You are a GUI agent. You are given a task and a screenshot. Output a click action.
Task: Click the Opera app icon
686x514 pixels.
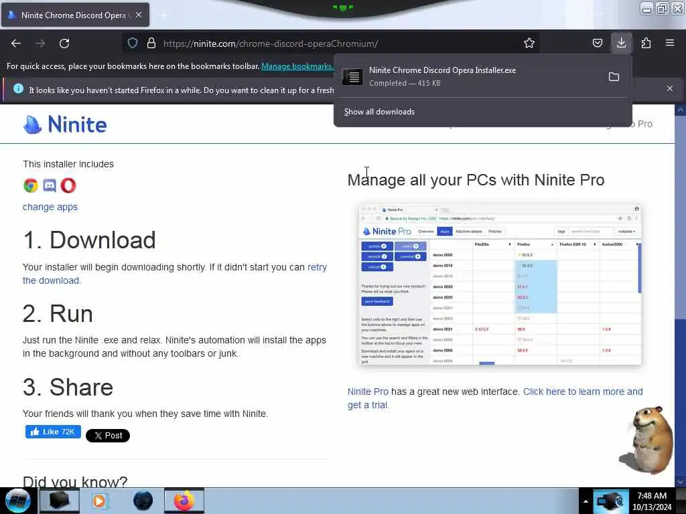pos(68,186)
